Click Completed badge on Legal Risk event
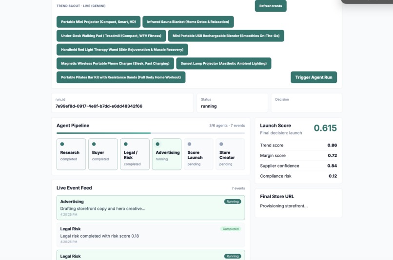This screenshot has width=393, height=260. [231, 229]
